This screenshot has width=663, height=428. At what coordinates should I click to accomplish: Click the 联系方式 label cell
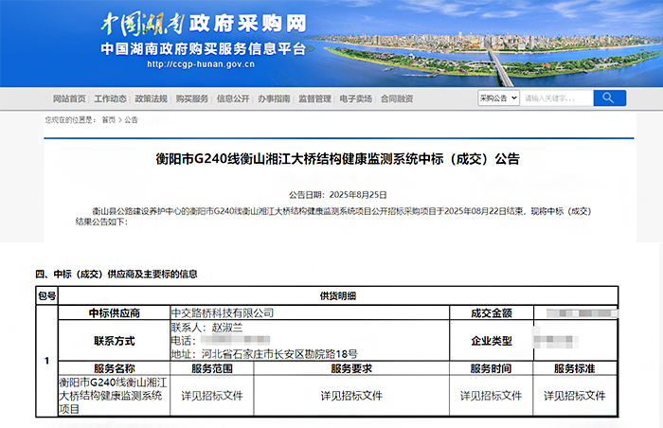tap(115, 341)
